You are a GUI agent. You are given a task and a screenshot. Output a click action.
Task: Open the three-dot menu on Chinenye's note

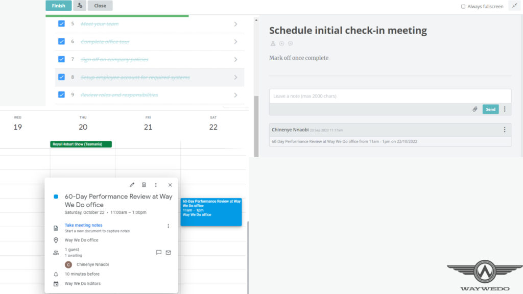505,130
